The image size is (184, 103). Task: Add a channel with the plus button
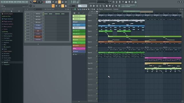click(38, 44)
